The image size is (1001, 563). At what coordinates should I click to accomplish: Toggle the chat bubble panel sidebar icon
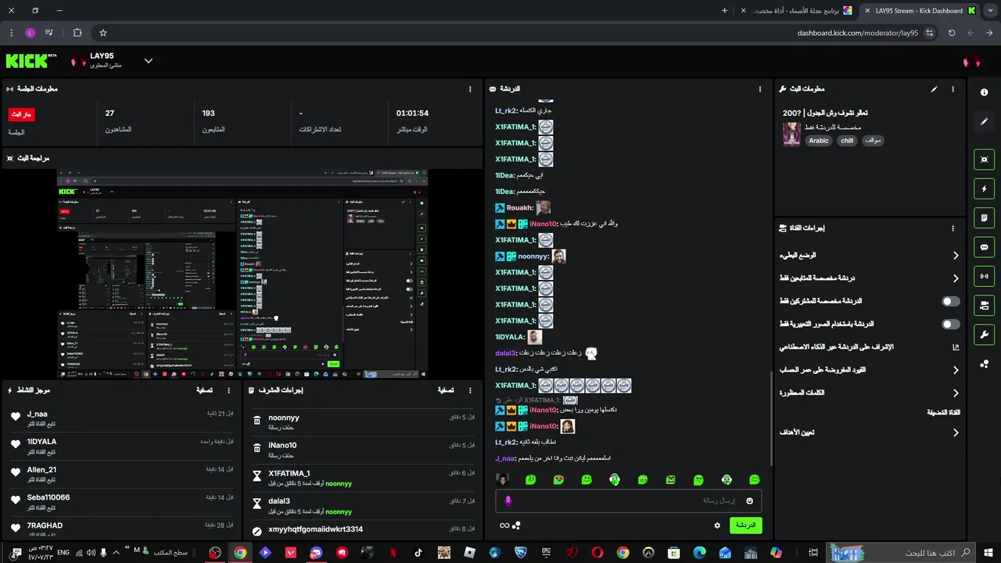click(x=984, y=247)
